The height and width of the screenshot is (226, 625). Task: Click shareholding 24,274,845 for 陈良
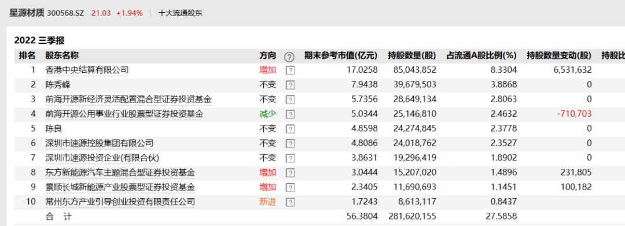point(414,128)
